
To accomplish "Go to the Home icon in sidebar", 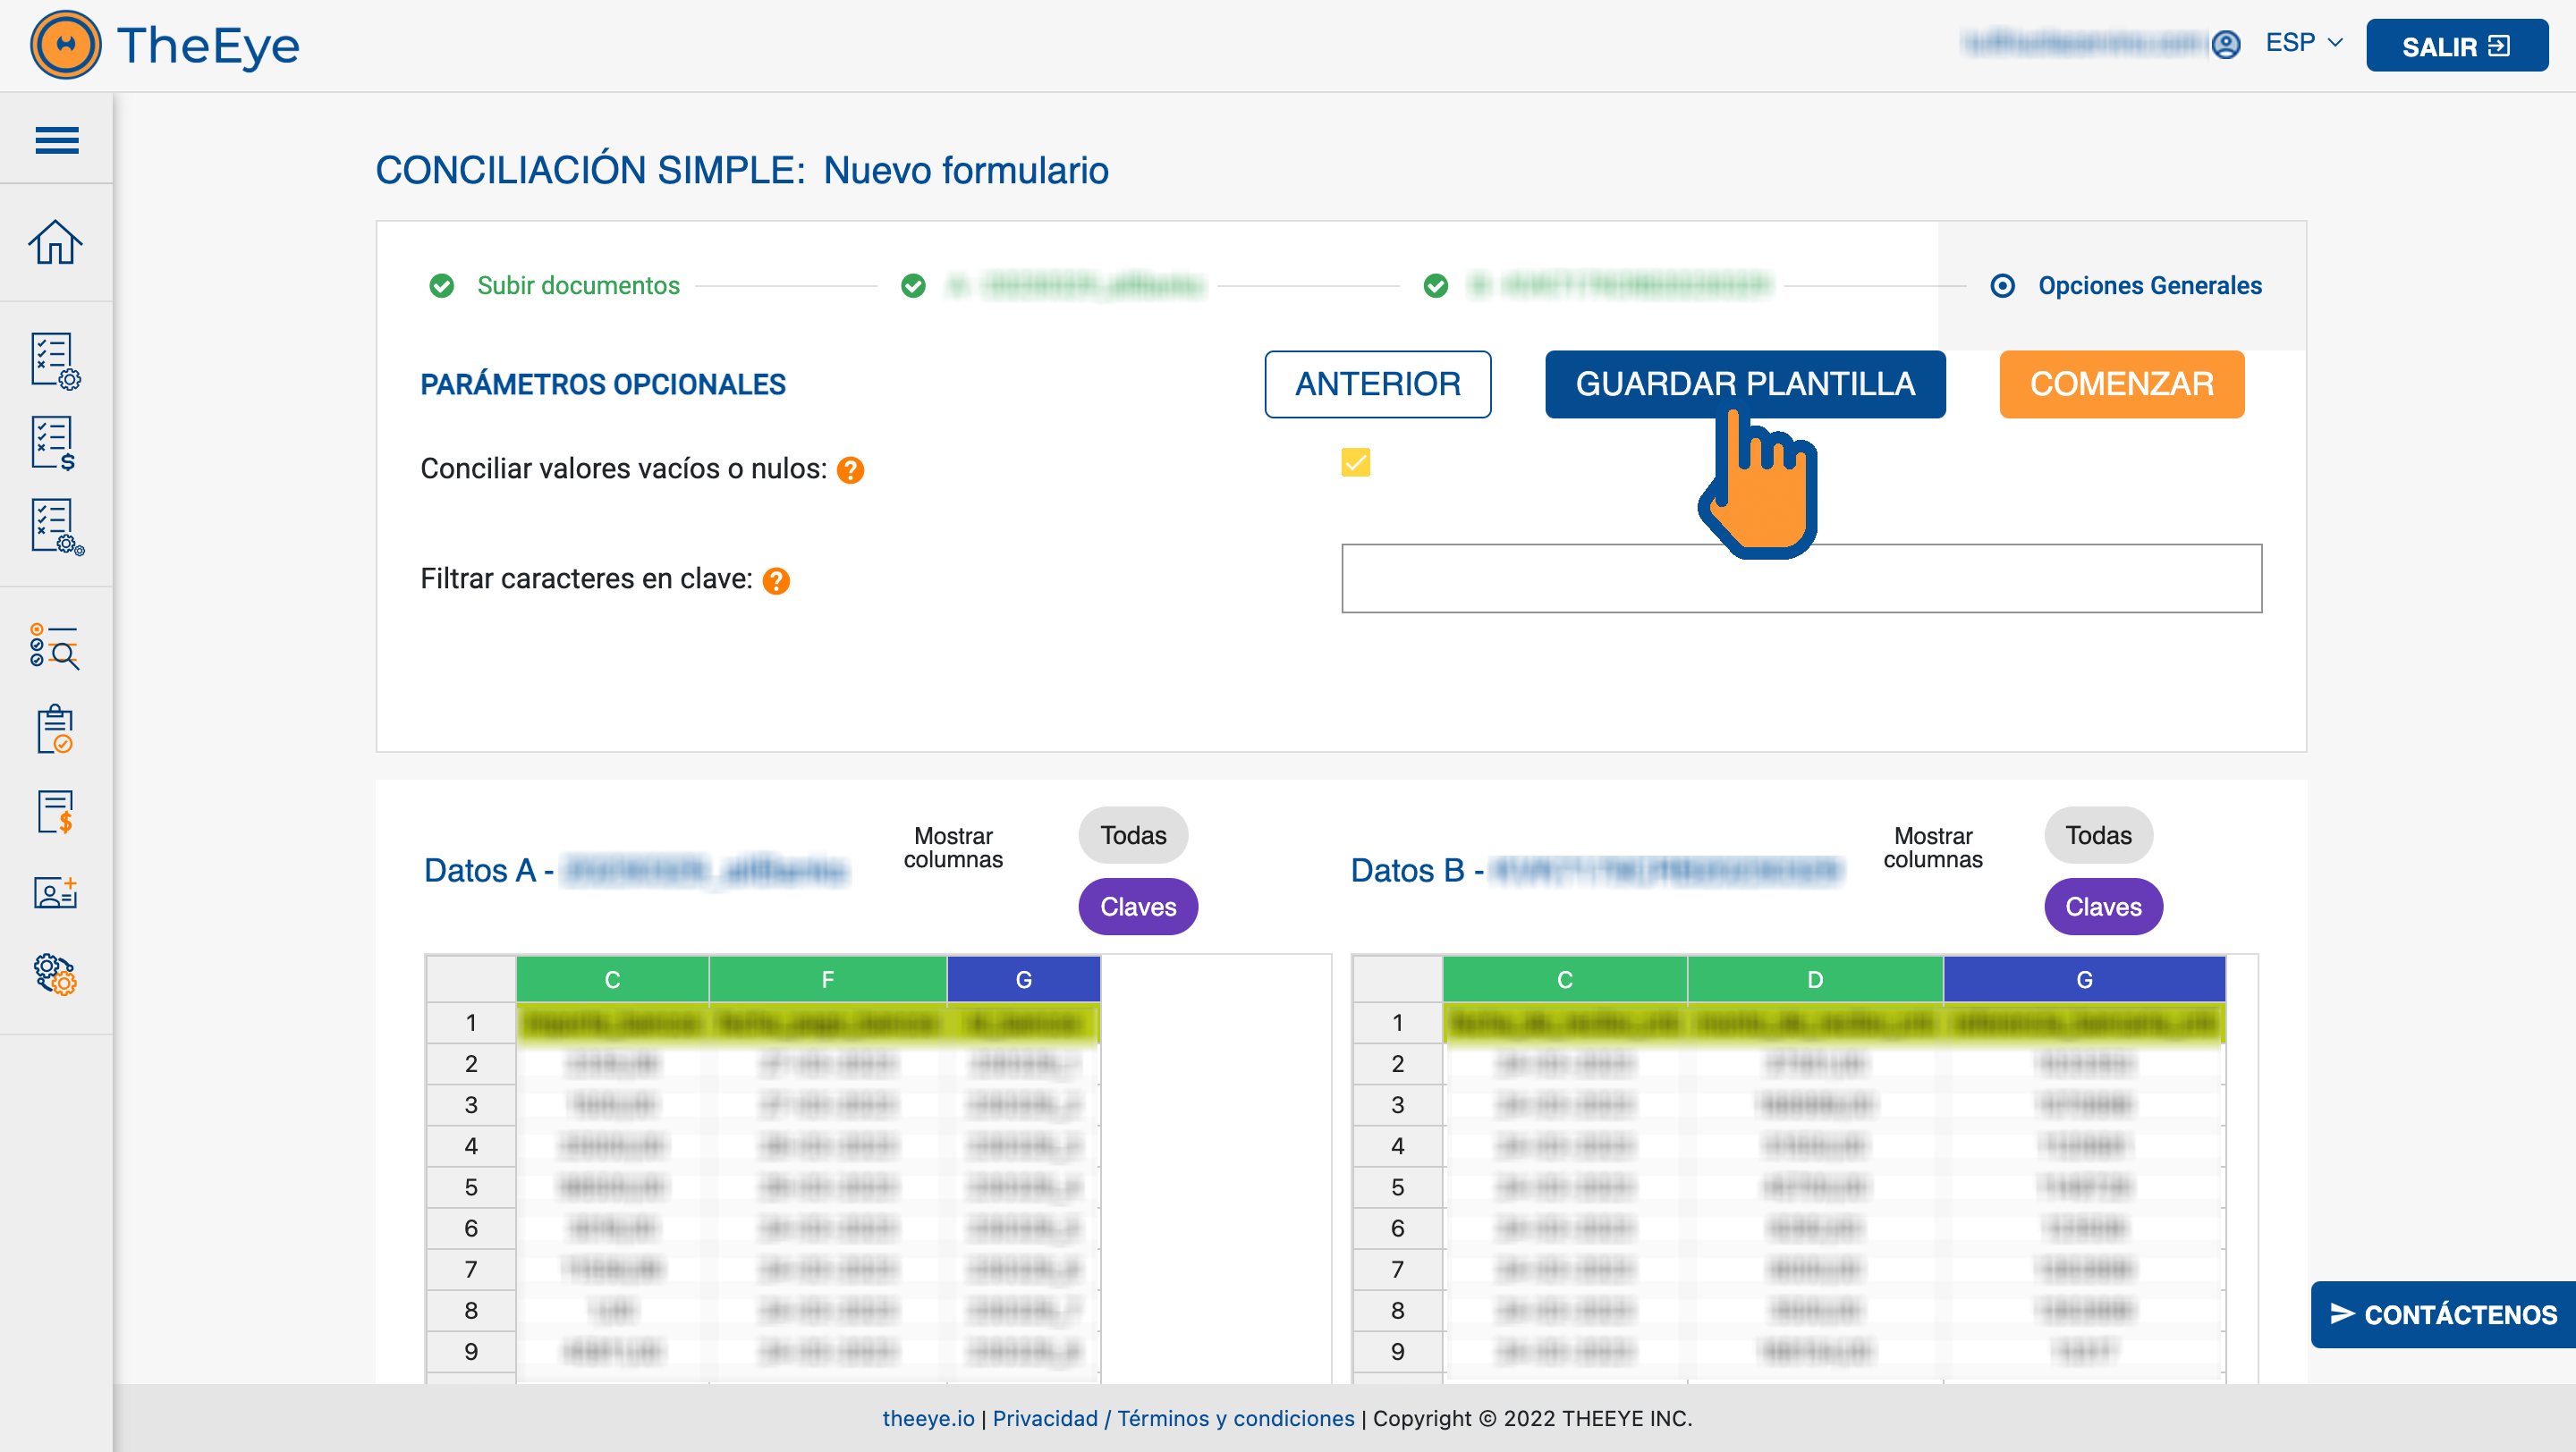I will click(x=55, y=241).
